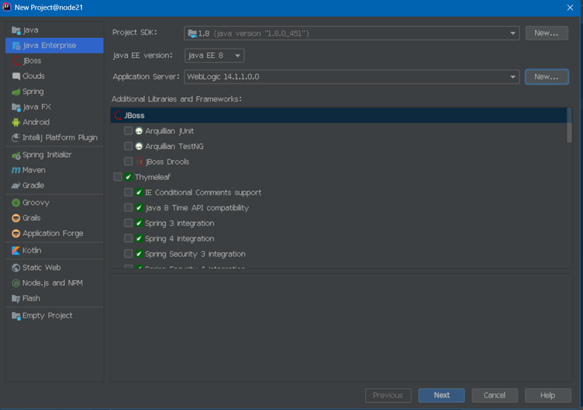The width and height of the screenshot is (583, 410).
Task: Select Java Enterprise in the project list
Action: [x=49, y=45]
